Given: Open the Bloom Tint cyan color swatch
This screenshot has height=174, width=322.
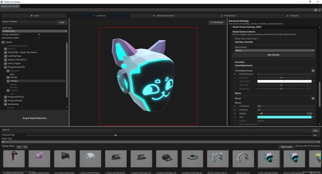Looking at the screenshot, I should coord(284,117).
